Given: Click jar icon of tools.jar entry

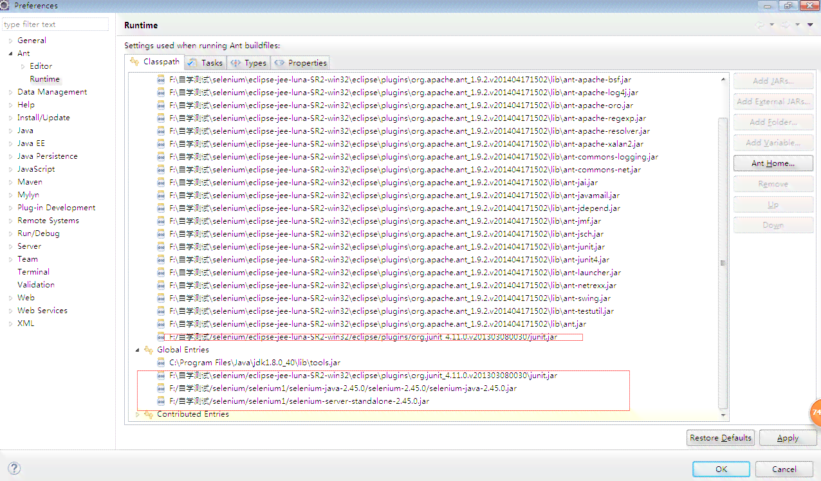Looking at the screenshot, I should click(161, 363).
